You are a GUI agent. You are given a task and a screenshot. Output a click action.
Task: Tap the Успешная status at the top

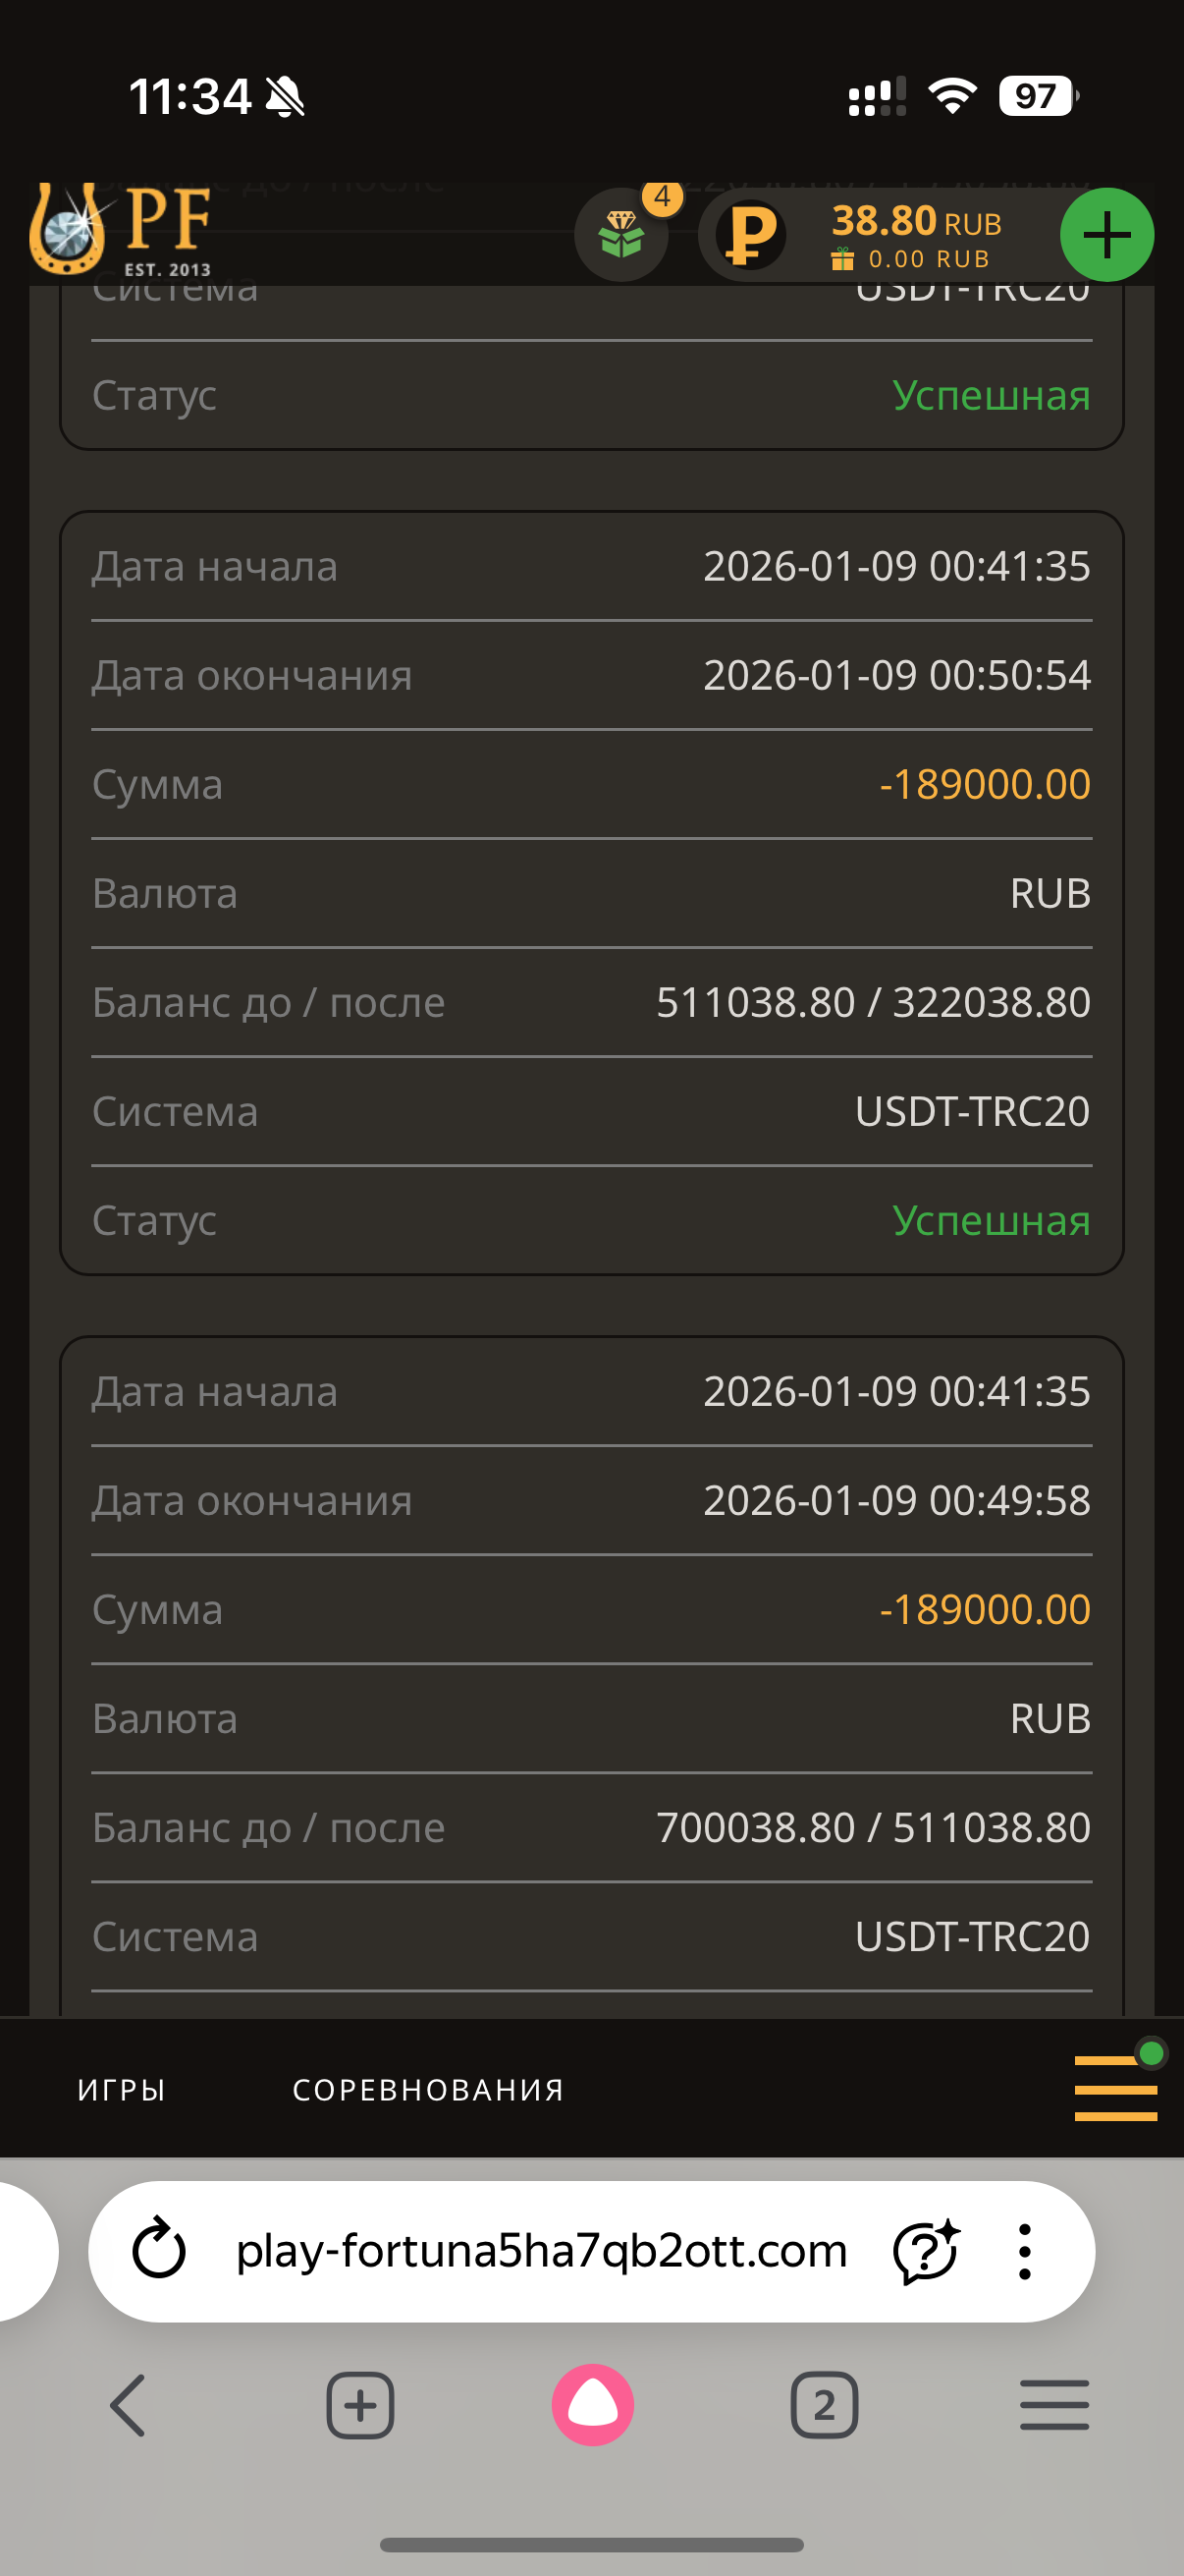click(x=991, y=395)
